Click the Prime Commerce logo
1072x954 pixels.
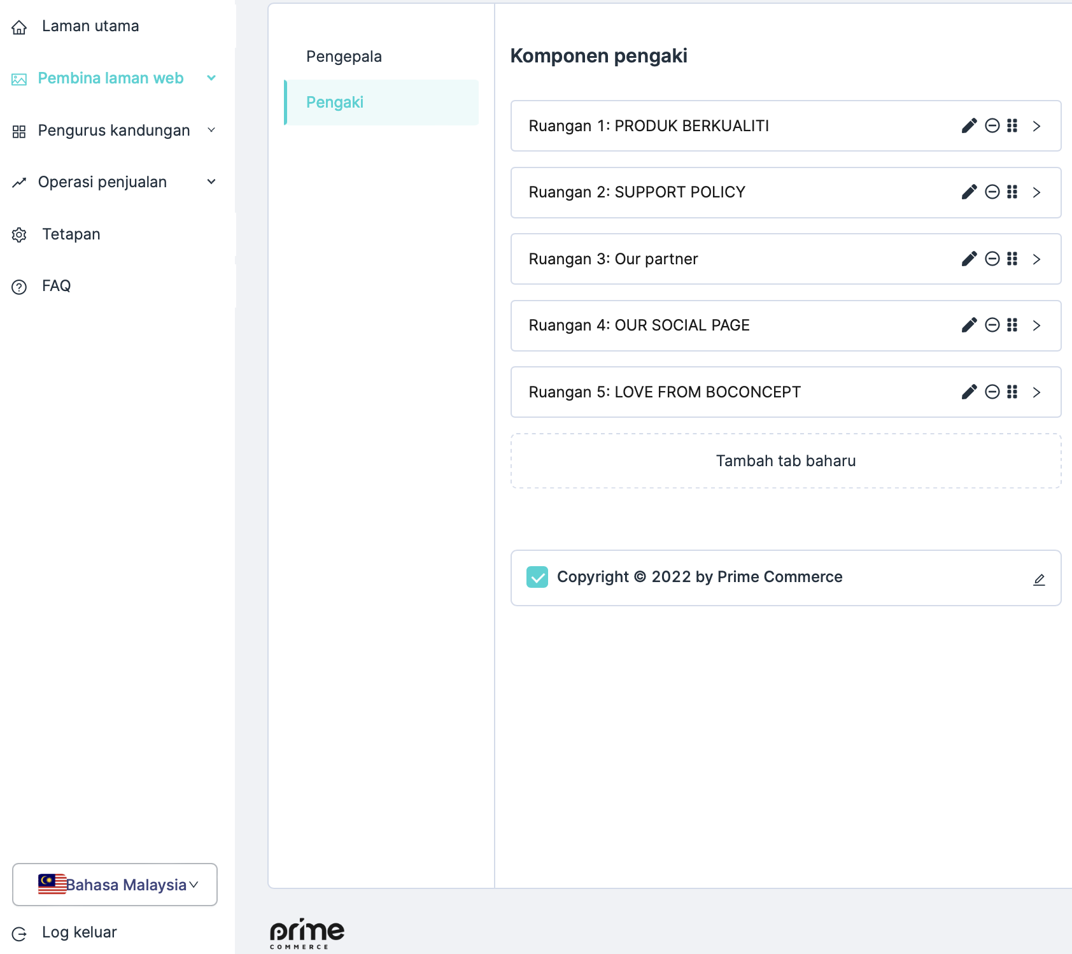point(306,933)
